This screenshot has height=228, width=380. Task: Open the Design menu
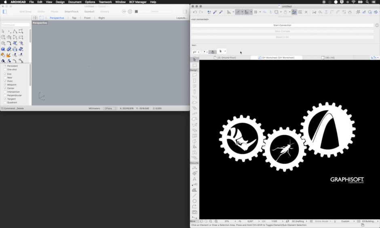60,2
